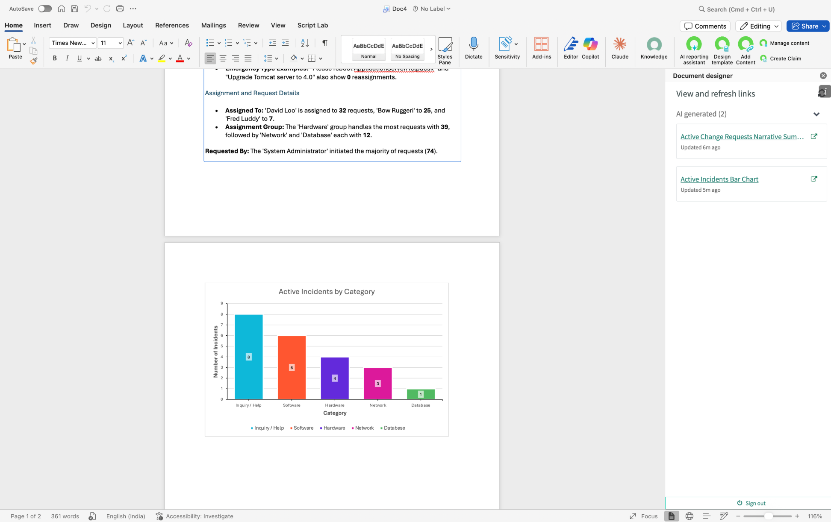Open the Editor proofing tool
Viewport: 831px width, 522px height.
coord(571,48)
